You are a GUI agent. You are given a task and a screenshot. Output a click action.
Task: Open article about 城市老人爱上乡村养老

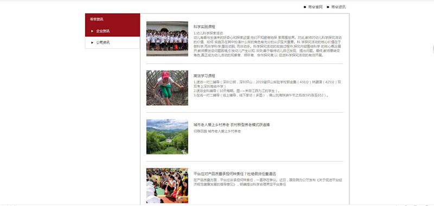click(232, 125)
